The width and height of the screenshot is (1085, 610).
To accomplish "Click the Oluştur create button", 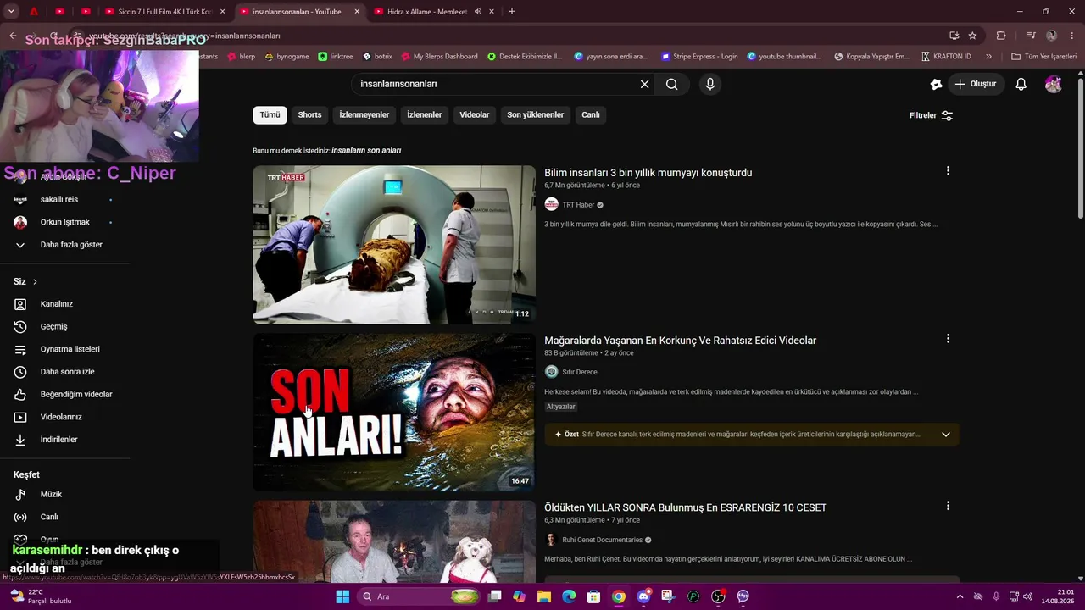I will click(x=975, y=84).
